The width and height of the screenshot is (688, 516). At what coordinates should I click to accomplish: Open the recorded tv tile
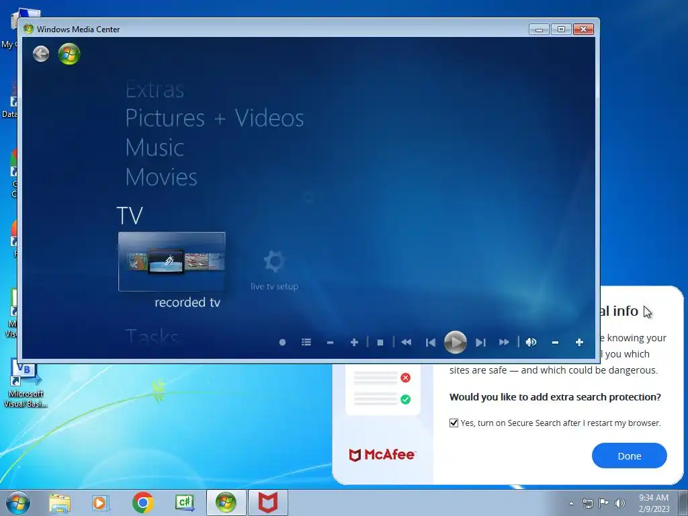pyautogui.click(x=171, y=261)
